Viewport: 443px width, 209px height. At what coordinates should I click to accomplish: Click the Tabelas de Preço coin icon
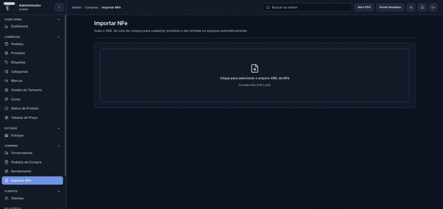point(6,118)
